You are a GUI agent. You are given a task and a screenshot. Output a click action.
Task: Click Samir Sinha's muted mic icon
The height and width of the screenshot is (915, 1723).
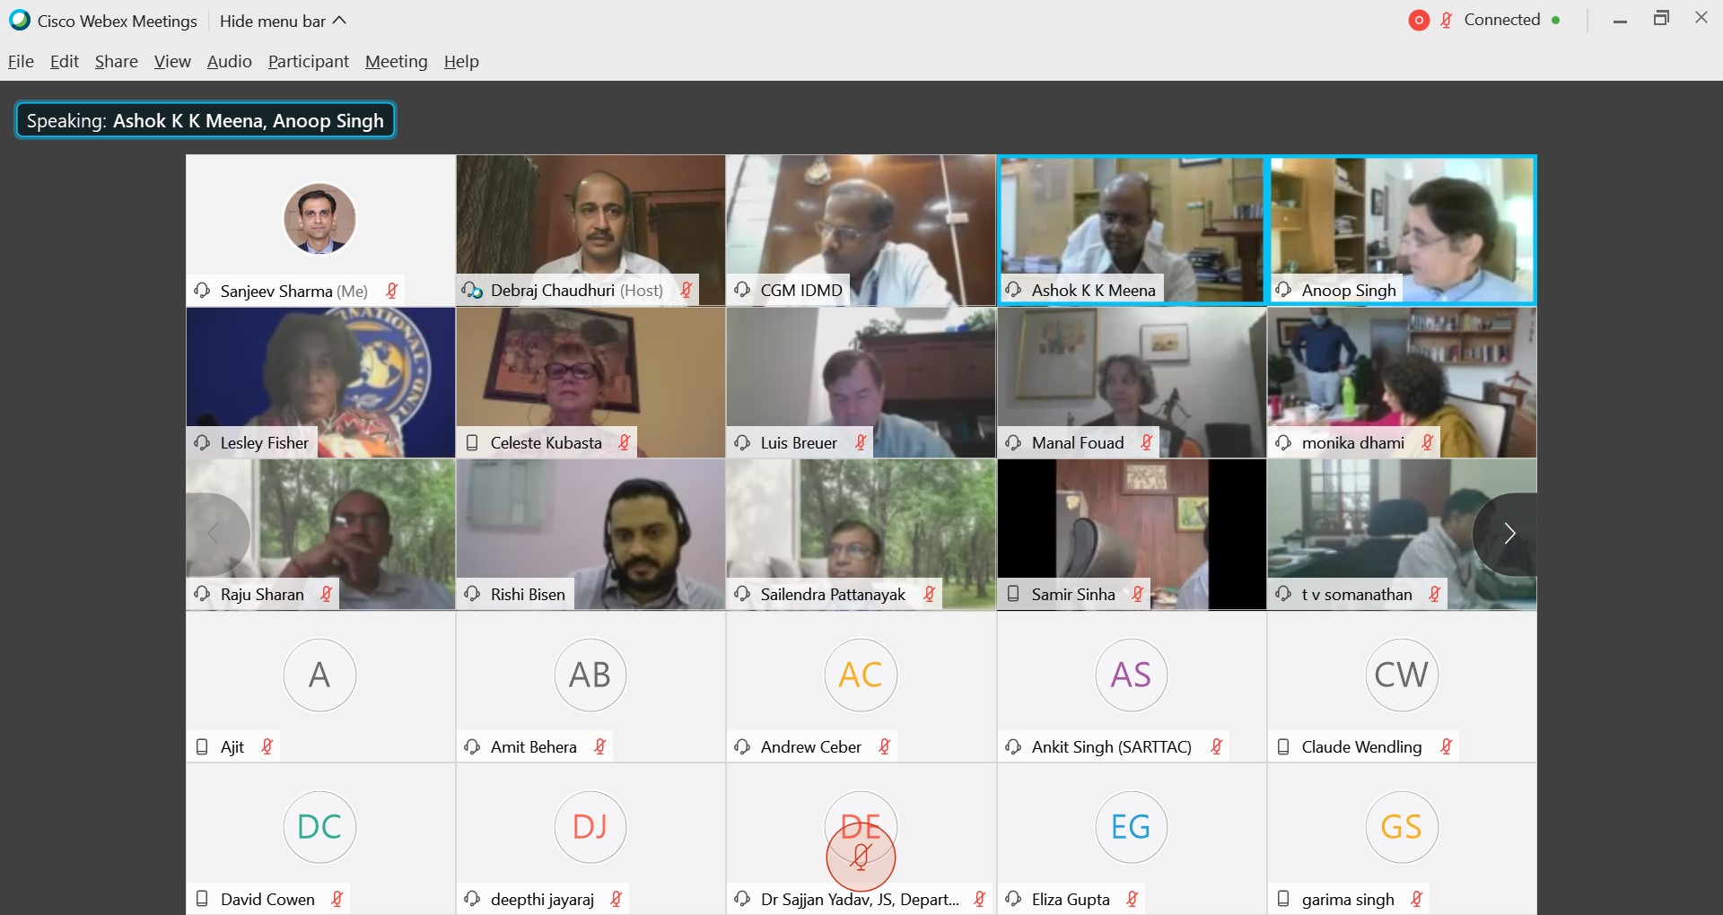pyautogui.click(x=1138, y=594)
